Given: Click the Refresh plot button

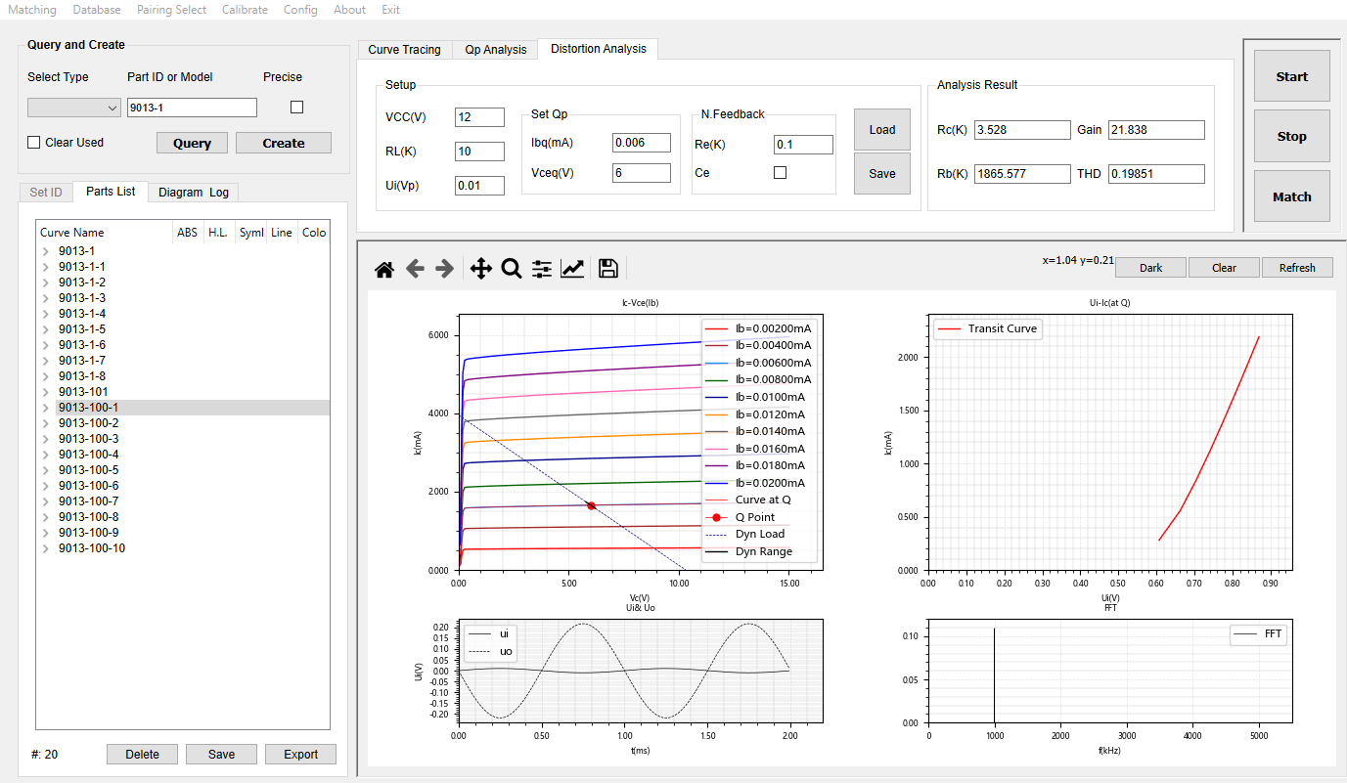Looking at the screenshot, I should (x=1297, y=268).
